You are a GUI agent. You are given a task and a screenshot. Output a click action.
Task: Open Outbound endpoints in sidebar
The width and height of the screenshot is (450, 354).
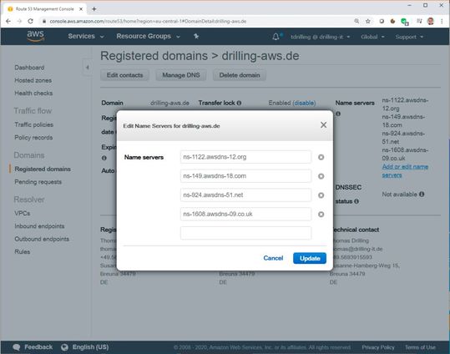tap(42, 239)
